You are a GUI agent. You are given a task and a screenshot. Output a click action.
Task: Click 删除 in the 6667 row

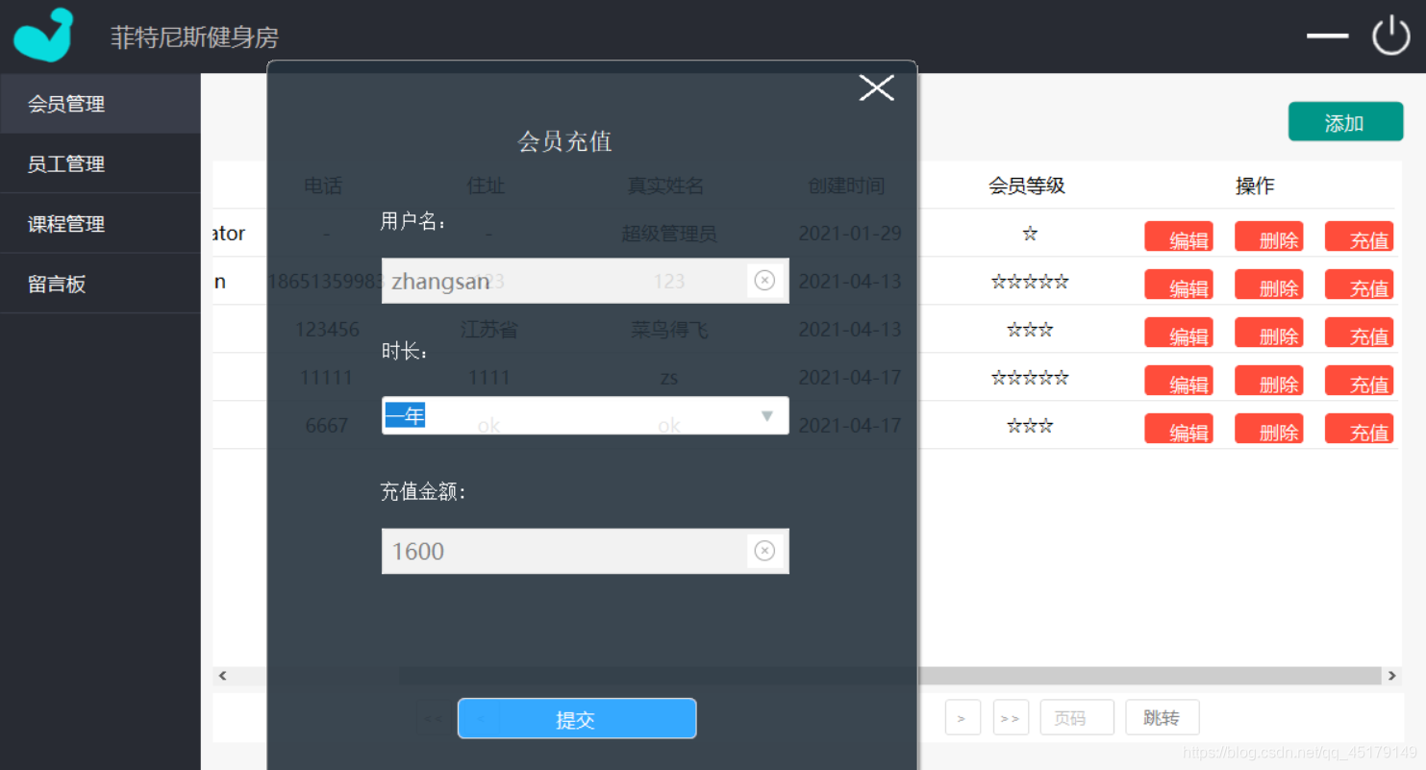(x=1269, y=430)
